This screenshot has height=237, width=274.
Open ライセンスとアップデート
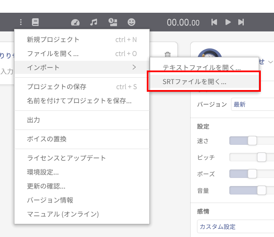point(82,158)
